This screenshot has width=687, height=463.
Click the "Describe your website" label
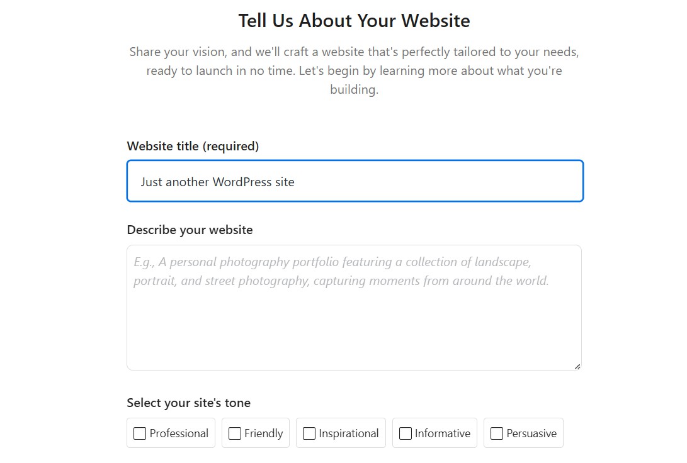(x=190, y=230)
